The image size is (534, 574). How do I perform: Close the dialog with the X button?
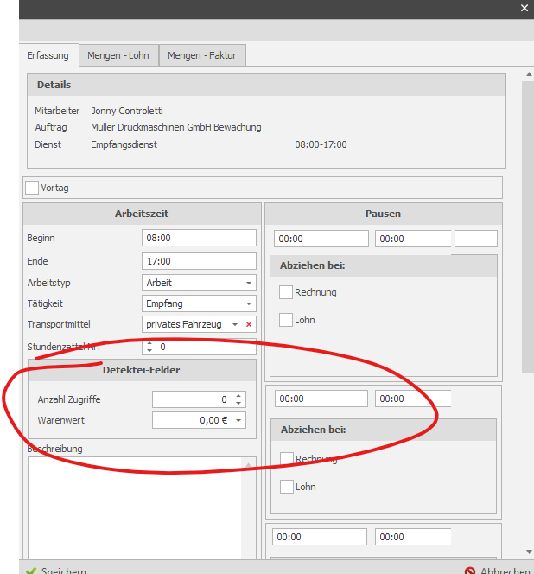click(524, 8)
